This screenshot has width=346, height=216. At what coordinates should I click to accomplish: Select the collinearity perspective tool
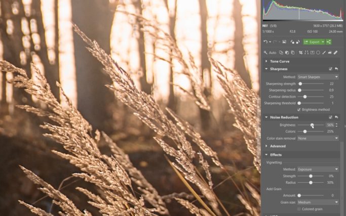[x=312, y=53]
